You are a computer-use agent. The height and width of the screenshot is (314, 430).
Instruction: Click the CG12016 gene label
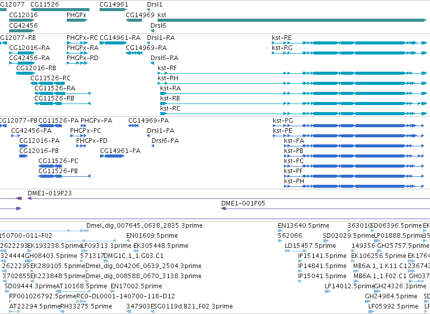click(x=23, y=15)
